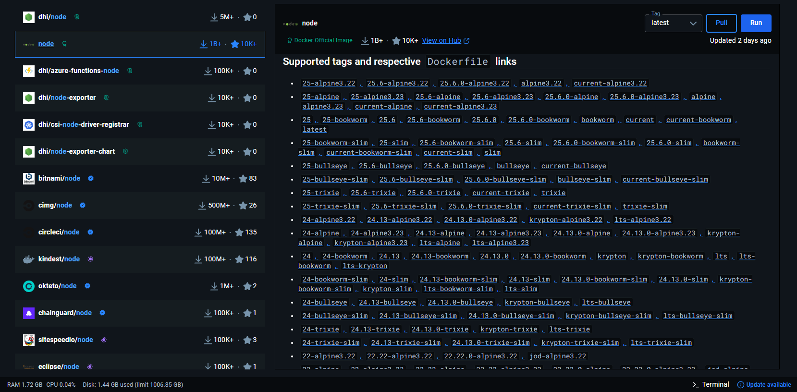Click verified publisher badge next to cimg/node
Viewport: 797px width, 392px height.
click(x=83, y=205)
